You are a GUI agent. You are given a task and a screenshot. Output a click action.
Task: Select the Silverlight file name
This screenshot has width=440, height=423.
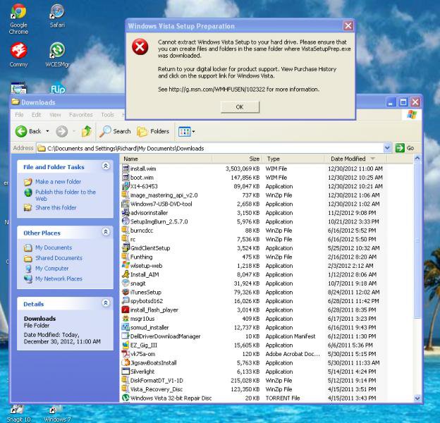[142, 372]
